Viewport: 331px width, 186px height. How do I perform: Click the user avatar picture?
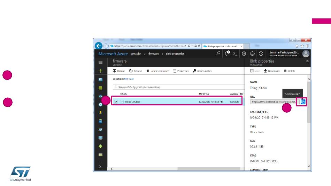(x=306, y=54)
